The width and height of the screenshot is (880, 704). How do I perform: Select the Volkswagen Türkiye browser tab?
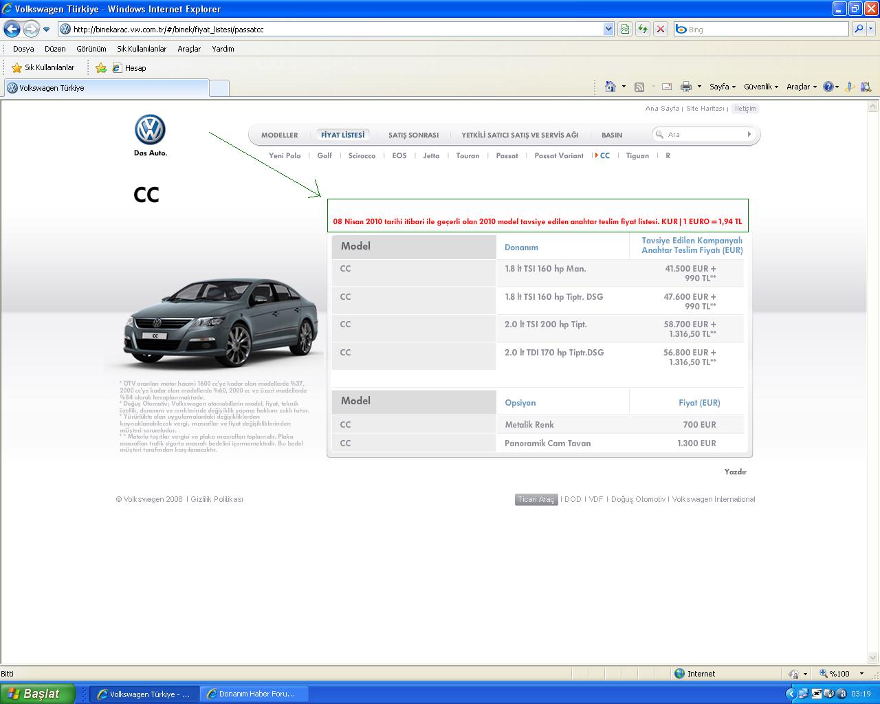107,88
